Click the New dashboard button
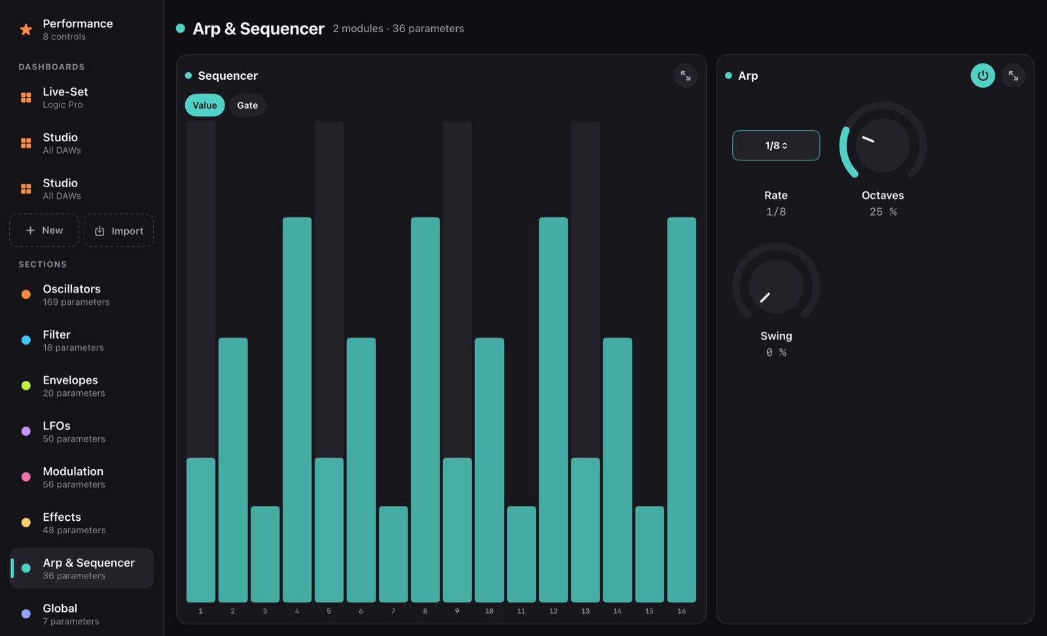 pos(44,230)
